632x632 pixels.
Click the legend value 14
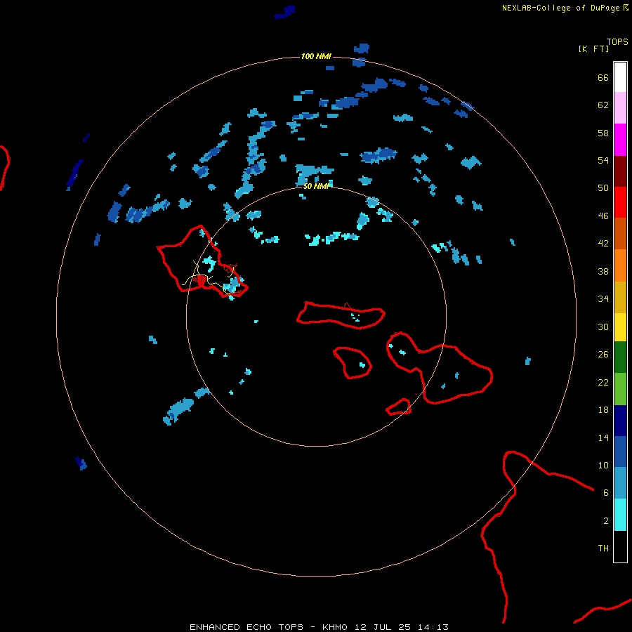[603, 437]
